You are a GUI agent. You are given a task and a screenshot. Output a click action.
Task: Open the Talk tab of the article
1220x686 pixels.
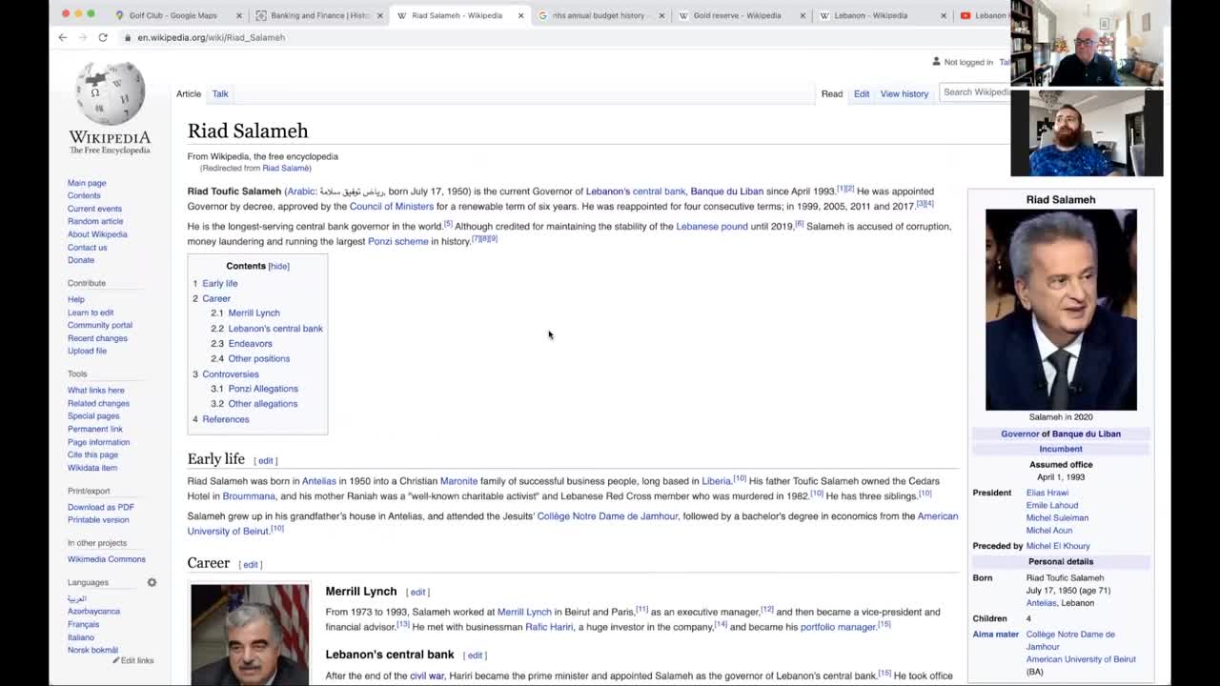tap(220, 93)
